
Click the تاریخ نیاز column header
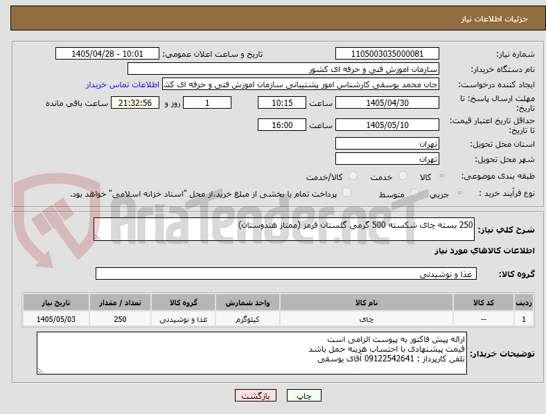pos(55,303)
